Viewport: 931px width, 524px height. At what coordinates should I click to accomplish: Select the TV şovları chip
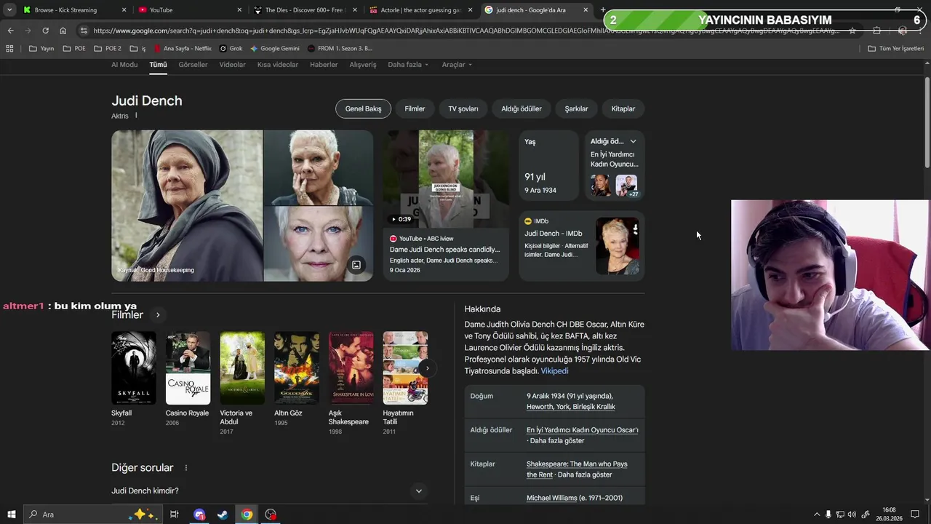point(463,108)
